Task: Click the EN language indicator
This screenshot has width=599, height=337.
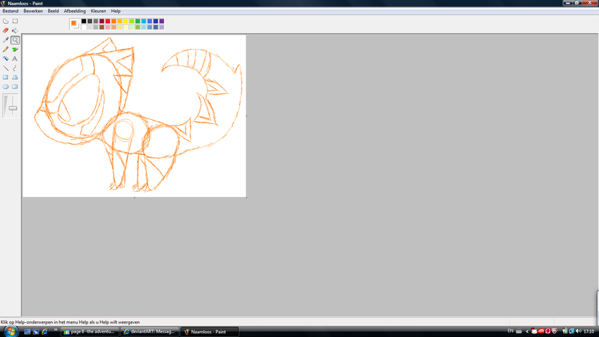Action: [510, 331]
